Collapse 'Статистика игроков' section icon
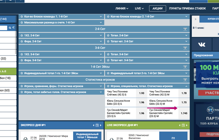 pos(185,79)
